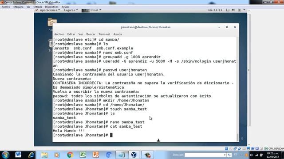
Task: Click the GNOME clock mié 21:22
Action: (215, 10)
